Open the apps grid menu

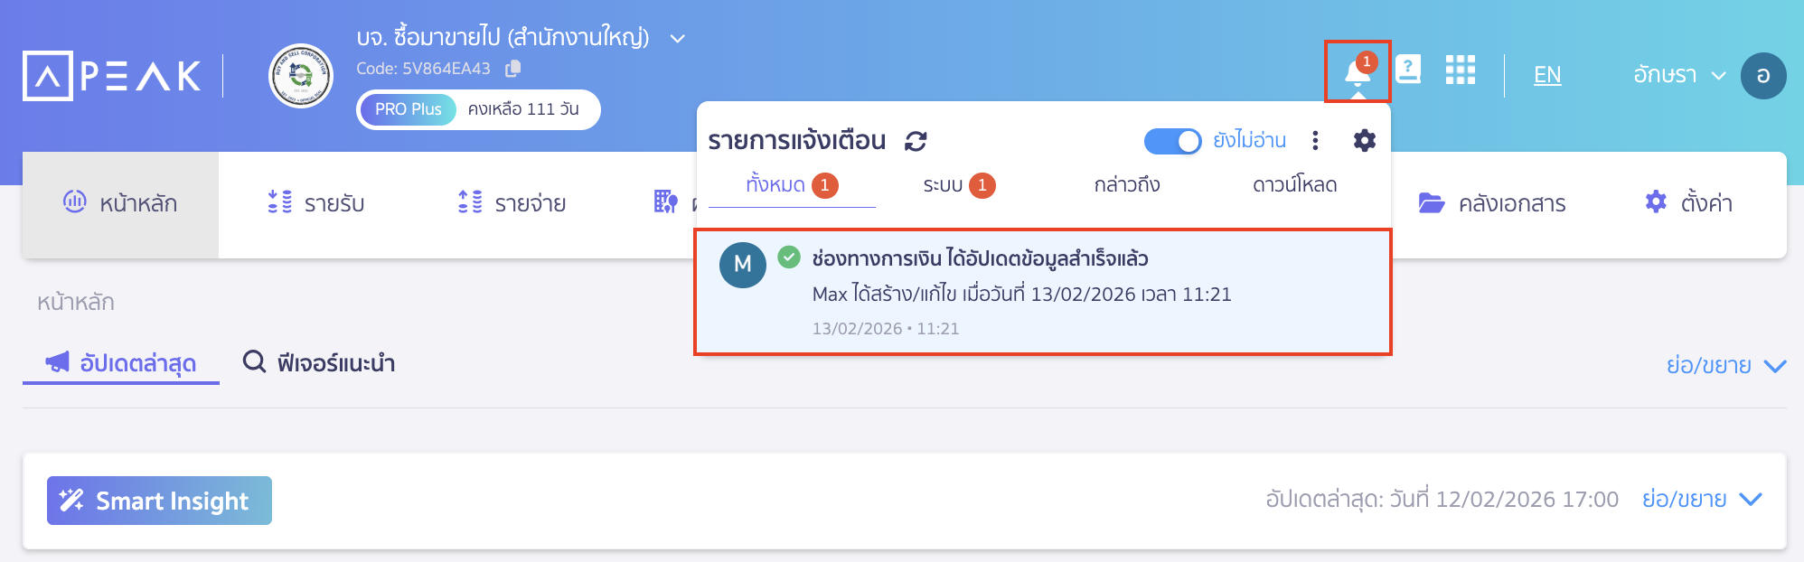[x=1461, y=70]
